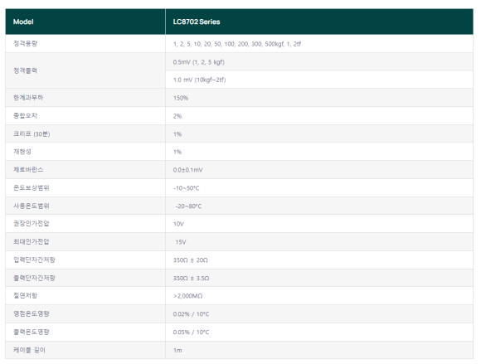This screenshot has width=481, height=364.
Task: Select the 1% value in 재현성 row
Action: tap(177, 152)
